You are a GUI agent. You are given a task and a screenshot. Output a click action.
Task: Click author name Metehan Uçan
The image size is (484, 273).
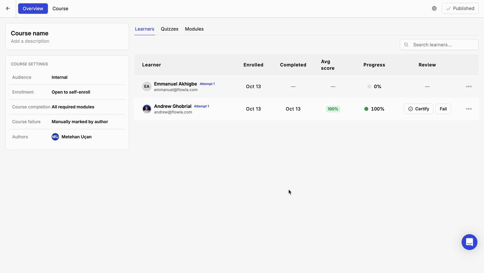point(77,137)
